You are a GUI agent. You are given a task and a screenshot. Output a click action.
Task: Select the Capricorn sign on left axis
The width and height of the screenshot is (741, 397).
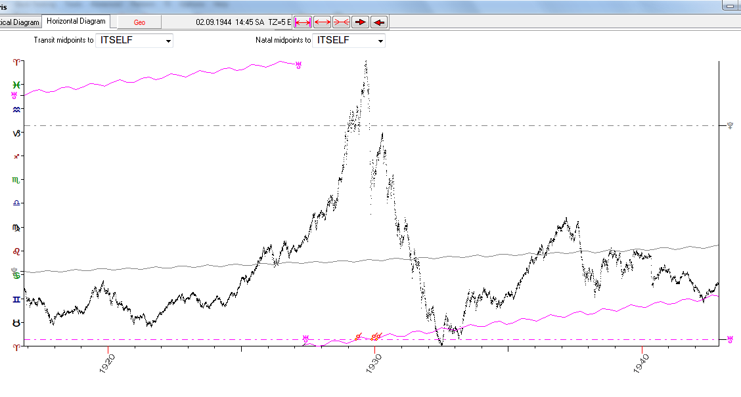17,133
